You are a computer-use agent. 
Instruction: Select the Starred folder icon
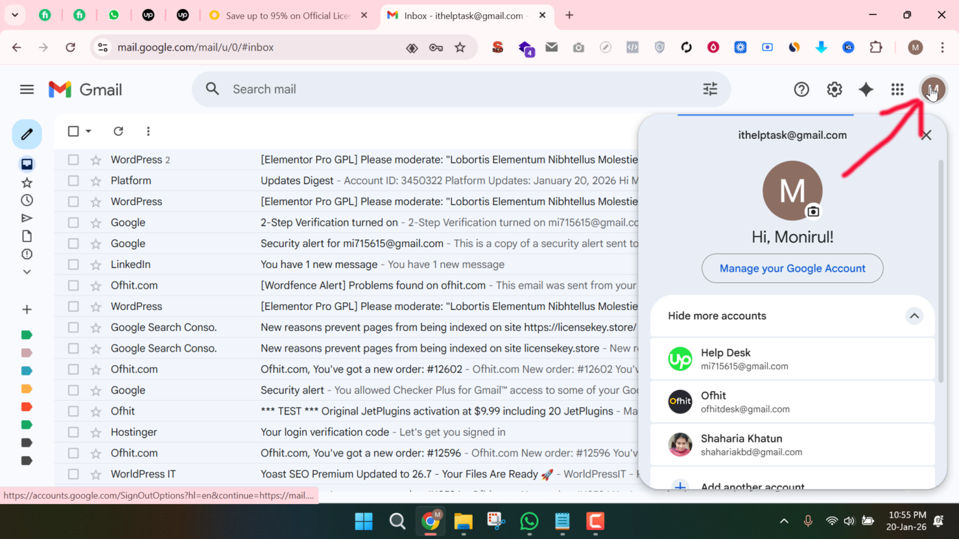click(x=26, y=182)
